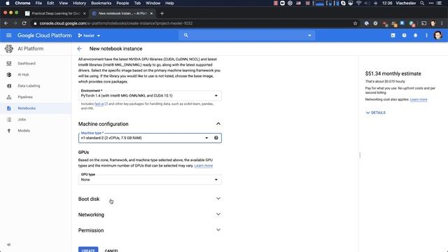Image resolution: width=448 pixels, height=252 pixels.
Task: Open the three-dot settings menu in header
Action: click(x=426, y=36)
